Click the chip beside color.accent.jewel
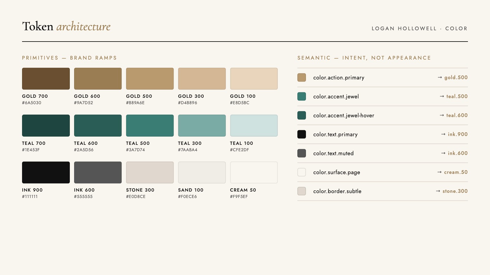Image resolution: width=490 pixels, height=275 pixels. point(302,97)
